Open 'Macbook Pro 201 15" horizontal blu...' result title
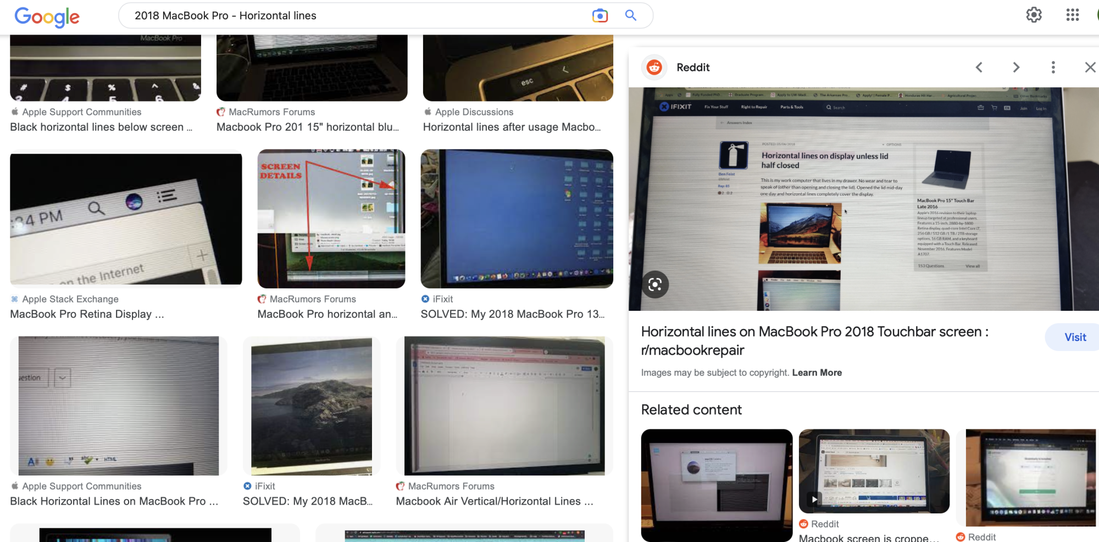1099x542 pixels. [308, 127]
